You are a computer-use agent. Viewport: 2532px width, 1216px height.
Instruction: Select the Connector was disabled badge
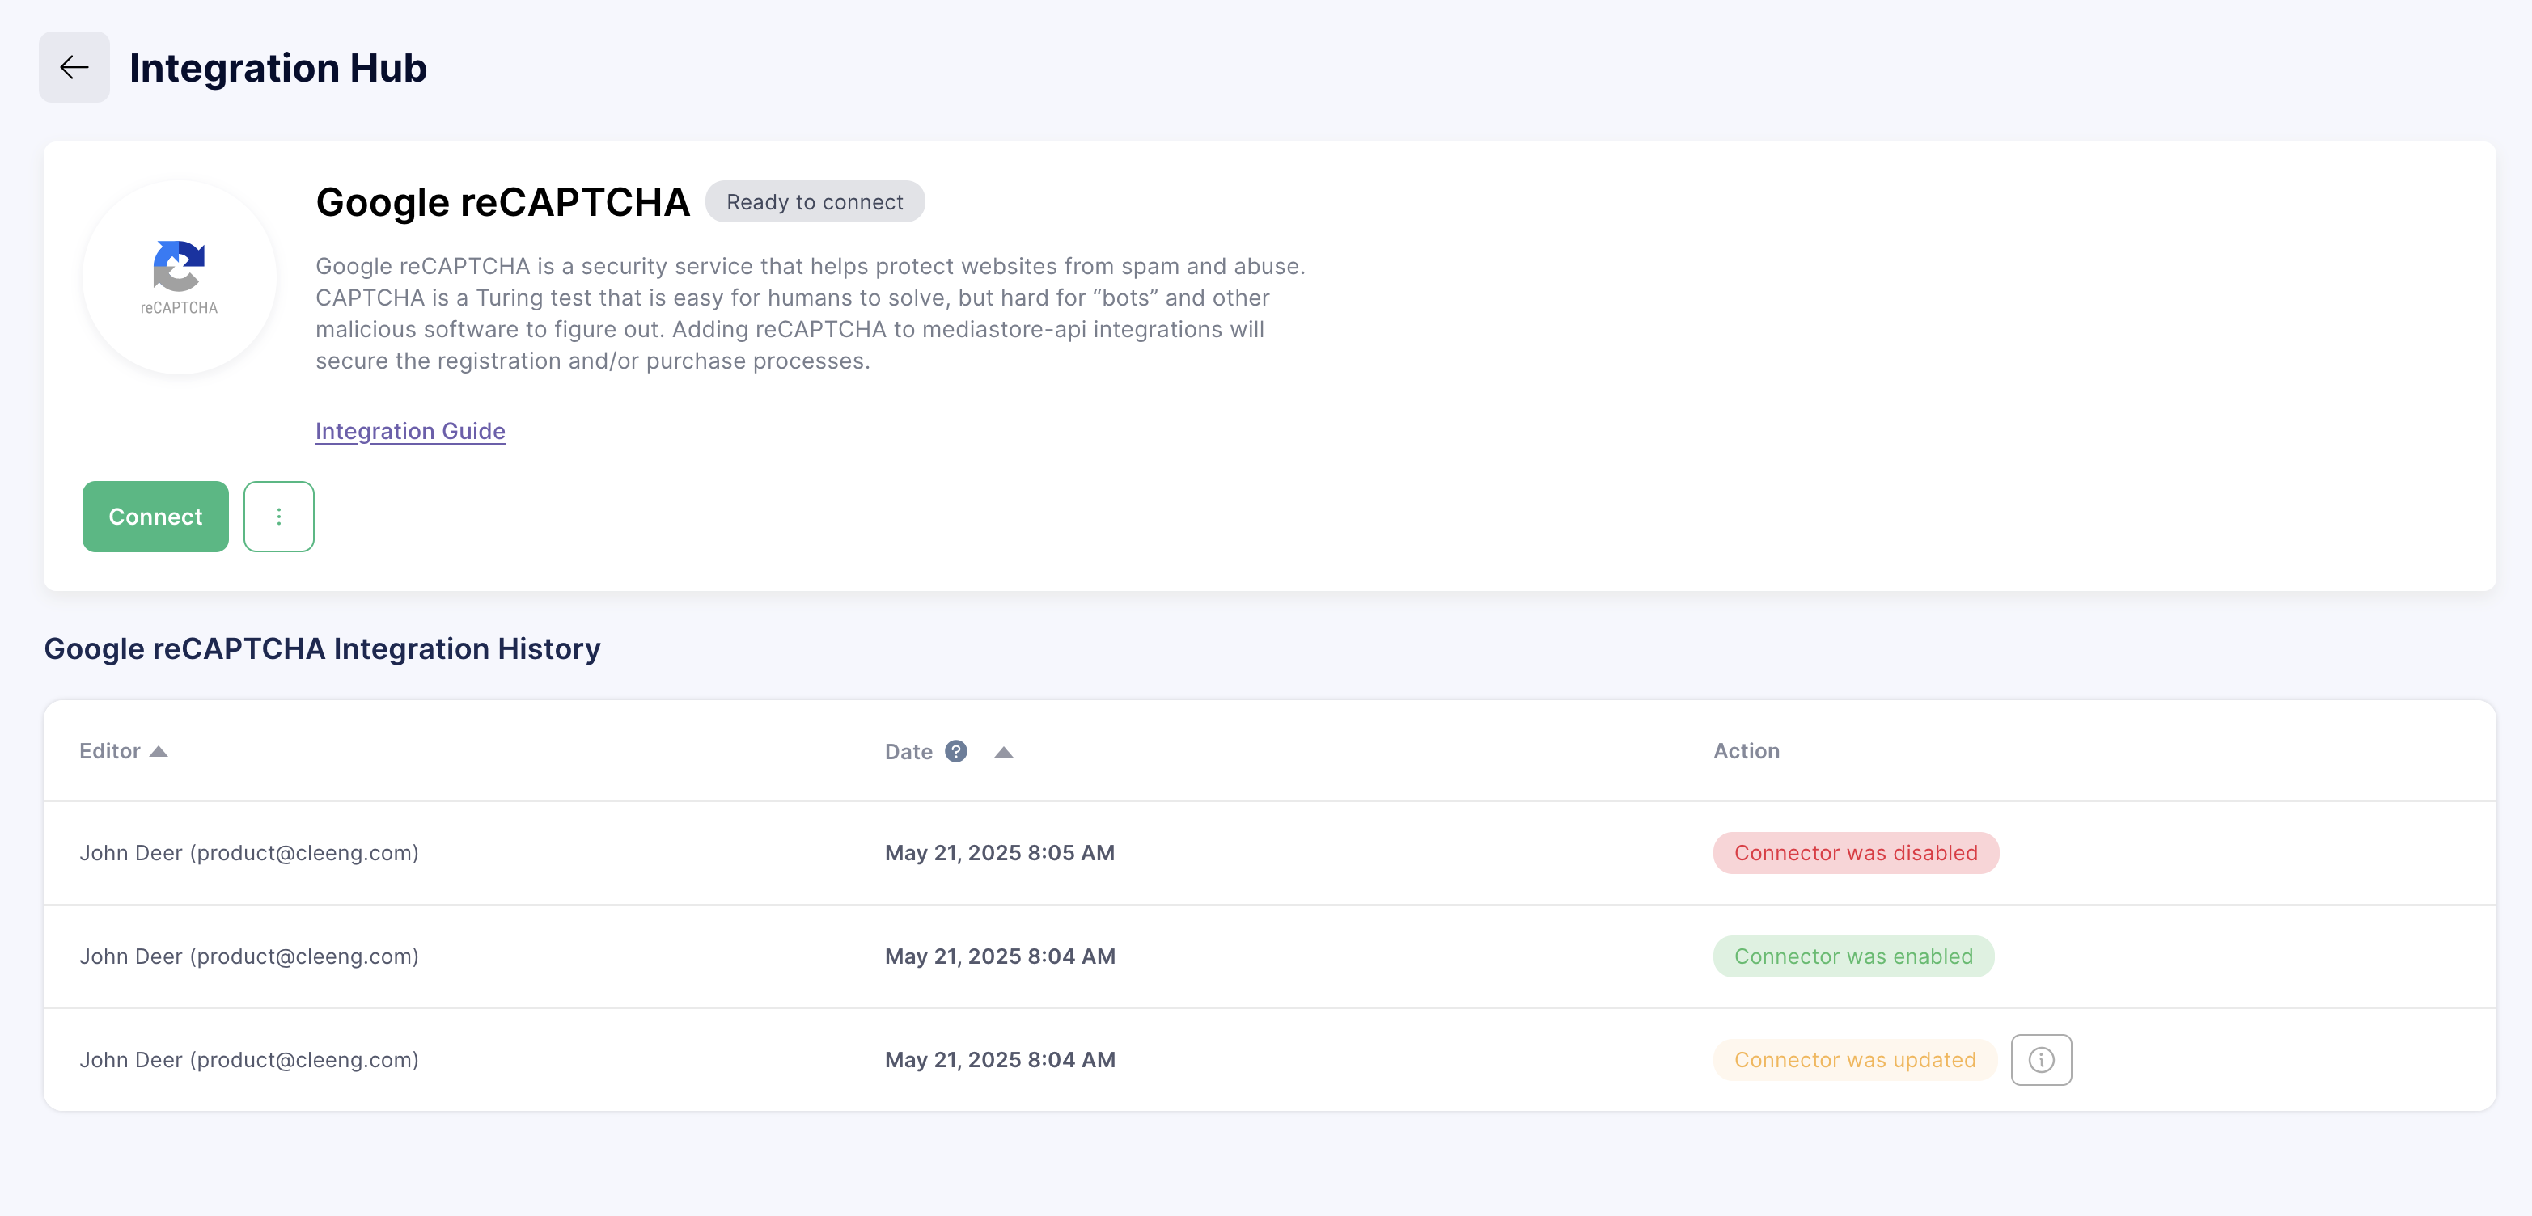[1856, 853]
